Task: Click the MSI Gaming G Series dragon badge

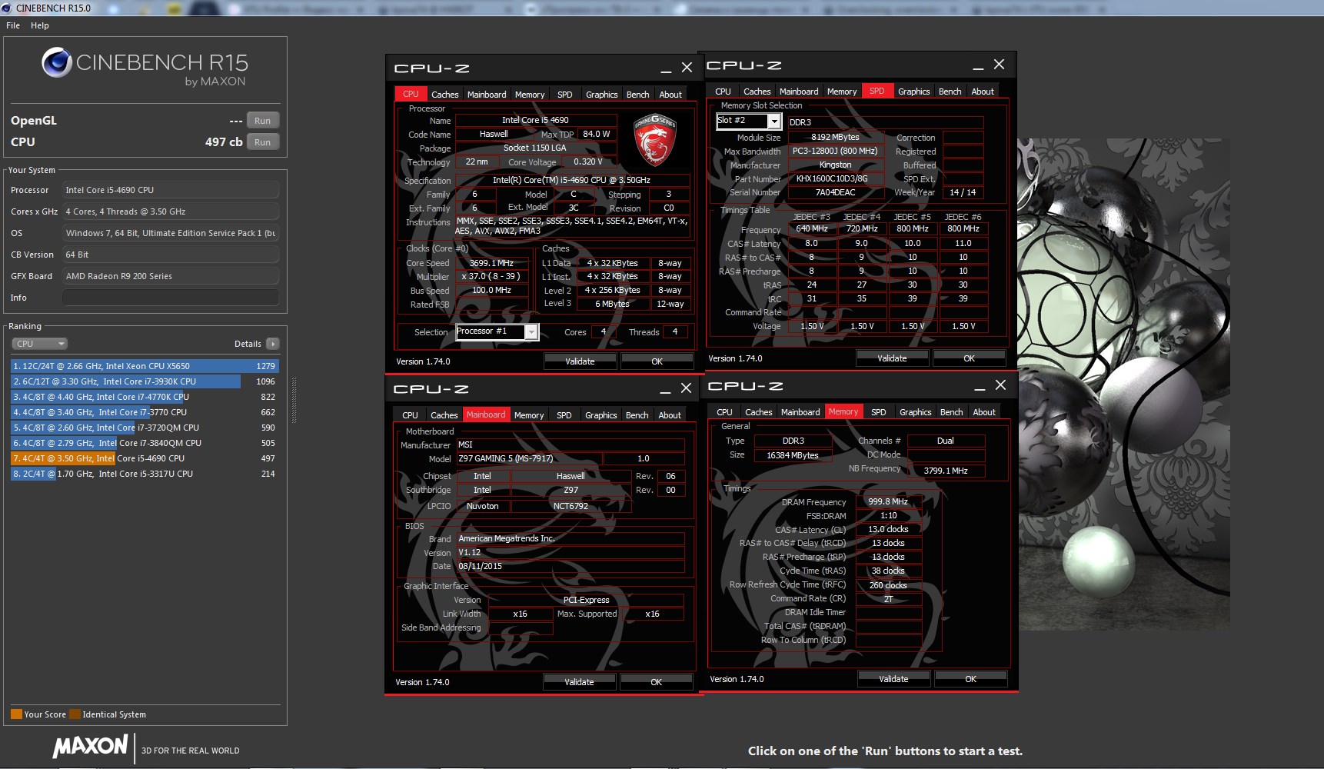Action: (654, 139)
